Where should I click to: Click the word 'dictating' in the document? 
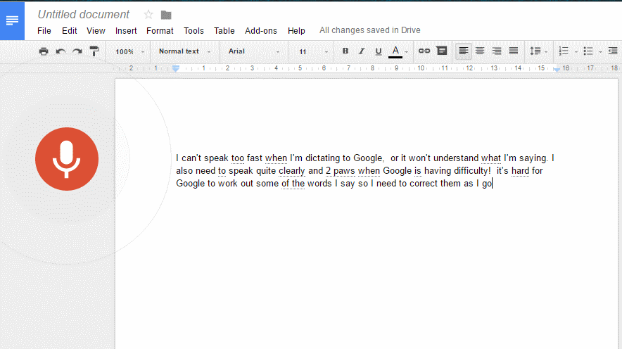(x=322, y=158)
